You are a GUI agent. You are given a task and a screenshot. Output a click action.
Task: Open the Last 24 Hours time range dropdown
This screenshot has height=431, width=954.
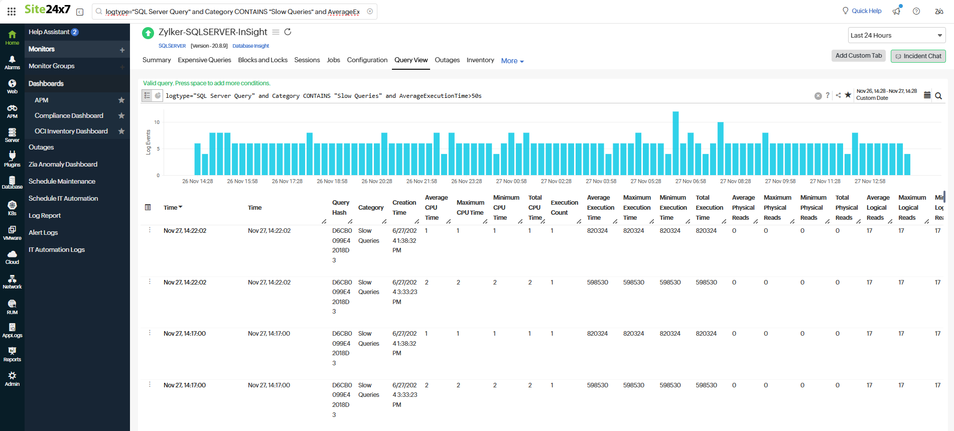897,35
